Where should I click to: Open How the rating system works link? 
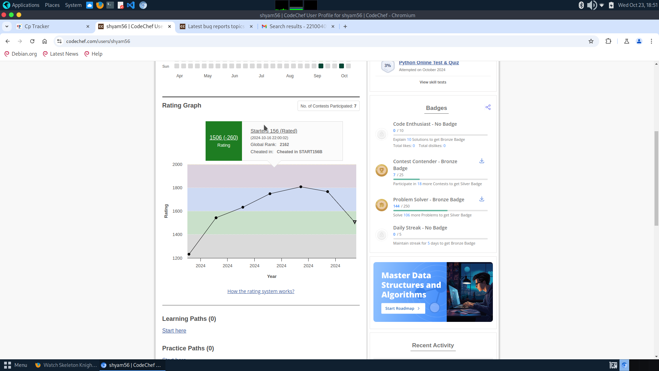[x=261, y=291]
